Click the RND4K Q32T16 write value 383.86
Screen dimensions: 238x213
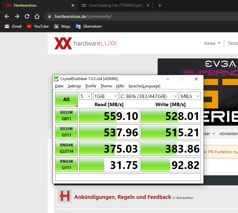tap(171, 148)
